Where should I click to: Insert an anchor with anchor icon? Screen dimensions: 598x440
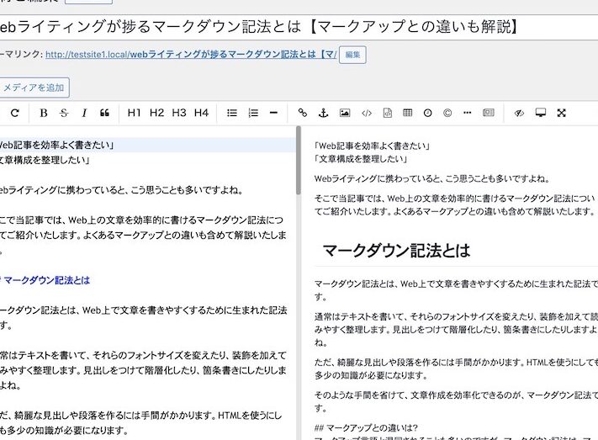(x=324, y=113)
